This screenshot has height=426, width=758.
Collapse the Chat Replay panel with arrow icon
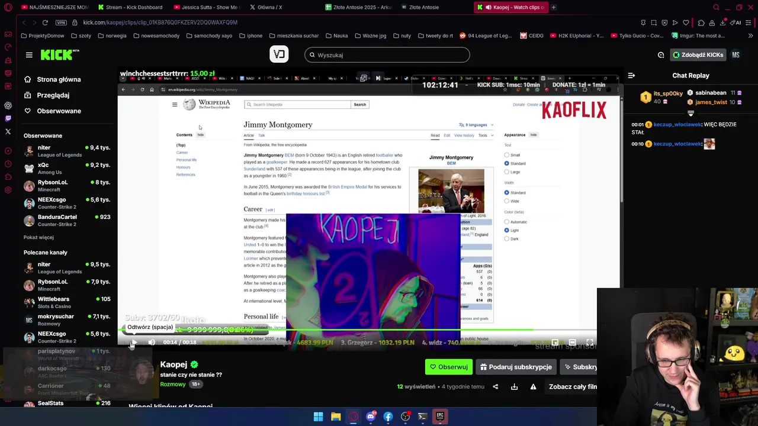click(631, 76)
